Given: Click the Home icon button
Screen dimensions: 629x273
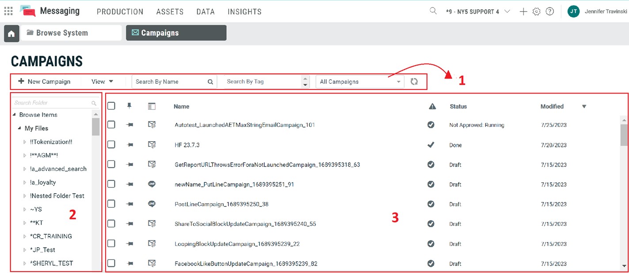Looking at the screenshot, I should click(x=11, y=34).
